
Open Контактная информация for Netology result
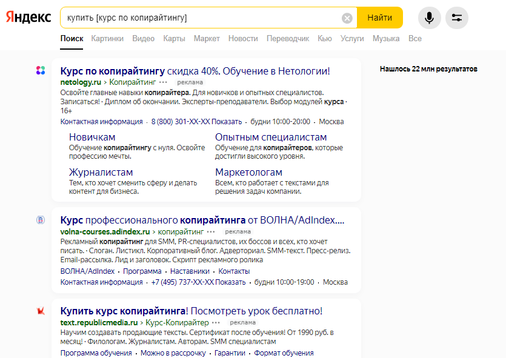(x=101, y=122)
